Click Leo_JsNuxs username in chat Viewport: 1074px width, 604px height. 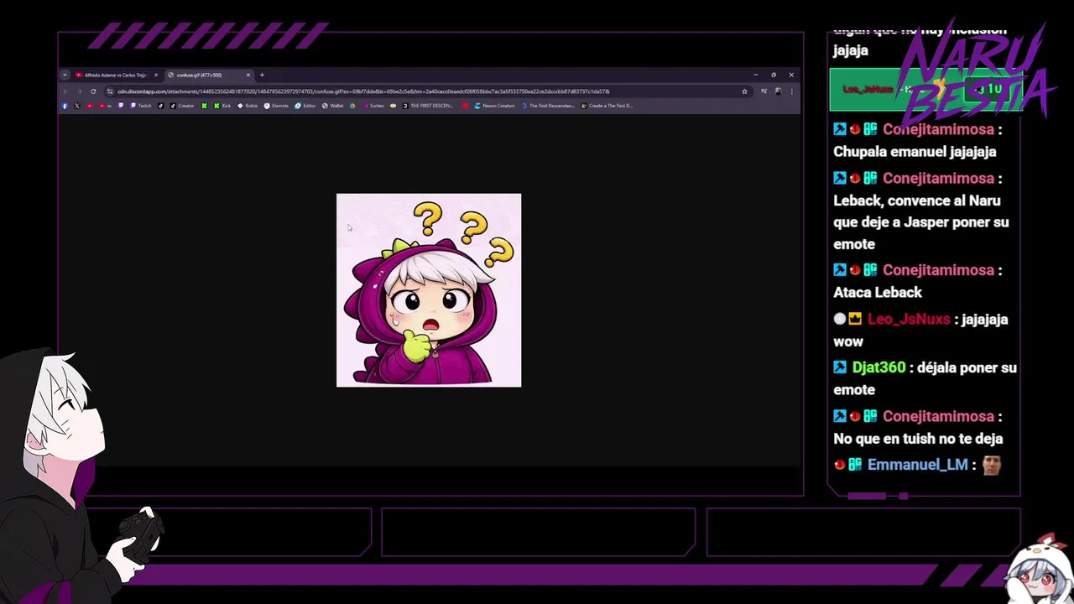[909, 319]
